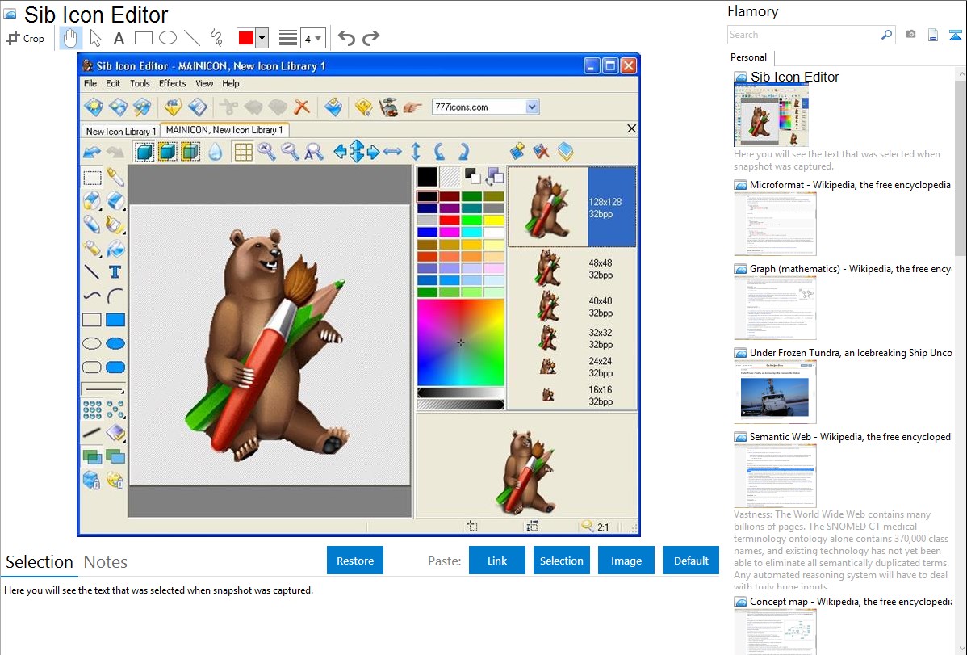Viewport: 967px width, 655px height.
Task: Open the red color picker dropdown
Action: coord(262,38)
